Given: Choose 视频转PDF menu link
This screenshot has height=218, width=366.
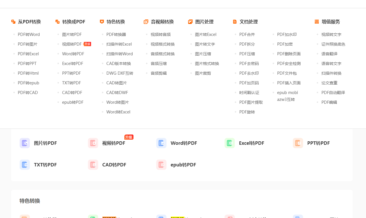Looking at the screenshot, I should tap(72, 44).
